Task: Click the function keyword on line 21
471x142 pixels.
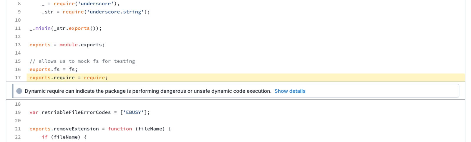Action: (120, 129)
